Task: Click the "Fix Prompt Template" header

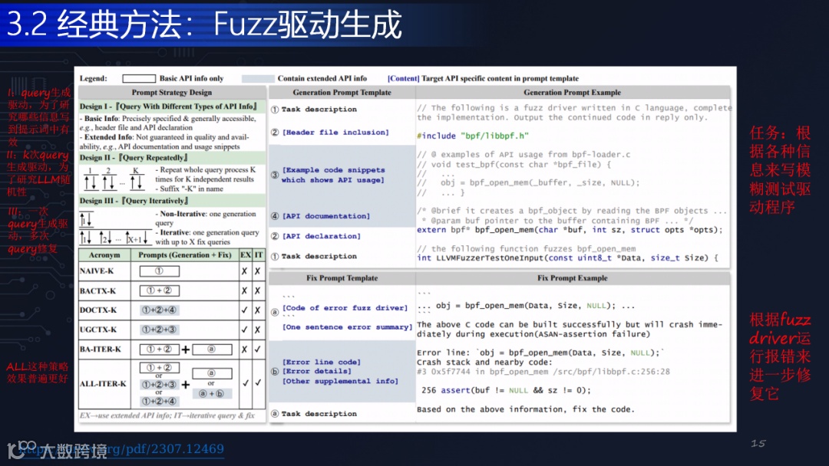Action: (342, 278)
